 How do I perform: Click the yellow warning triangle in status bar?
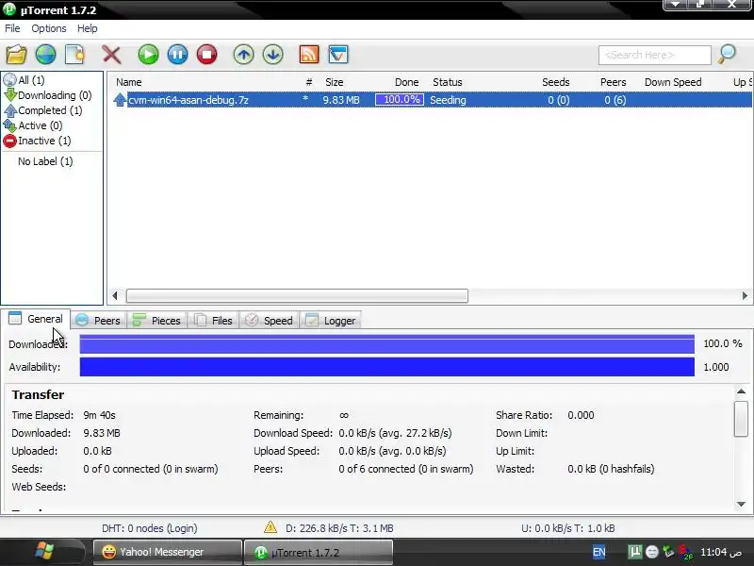click(270, 527)
